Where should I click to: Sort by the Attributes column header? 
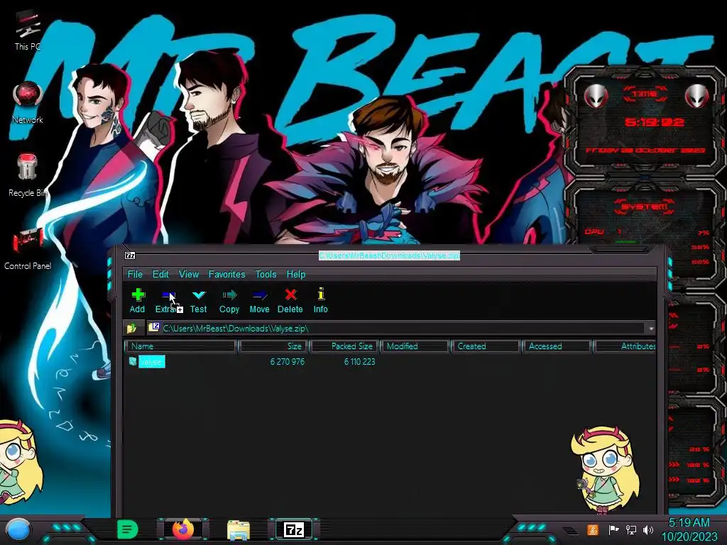(x=625, y=346)
